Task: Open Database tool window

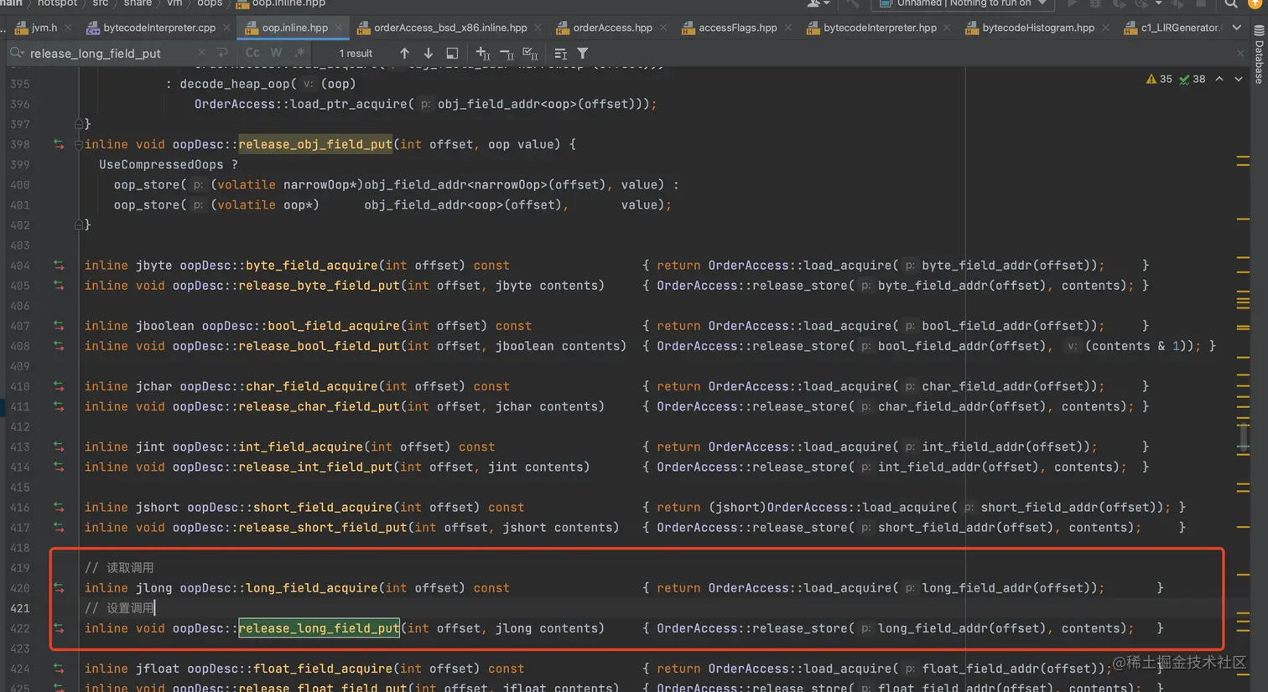Action: 1259,54
